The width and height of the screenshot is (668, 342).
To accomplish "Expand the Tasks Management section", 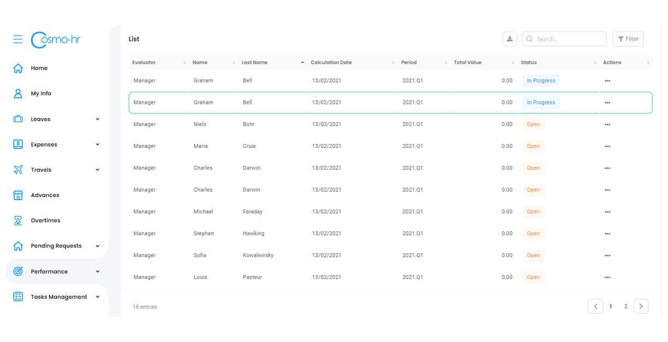I will click(x=98, y=297).
